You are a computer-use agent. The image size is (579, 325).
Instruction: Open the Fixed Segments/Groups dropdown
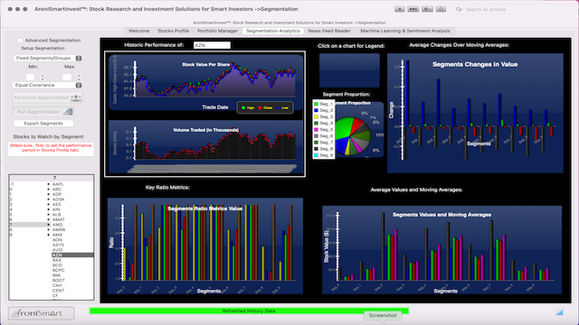47,58
